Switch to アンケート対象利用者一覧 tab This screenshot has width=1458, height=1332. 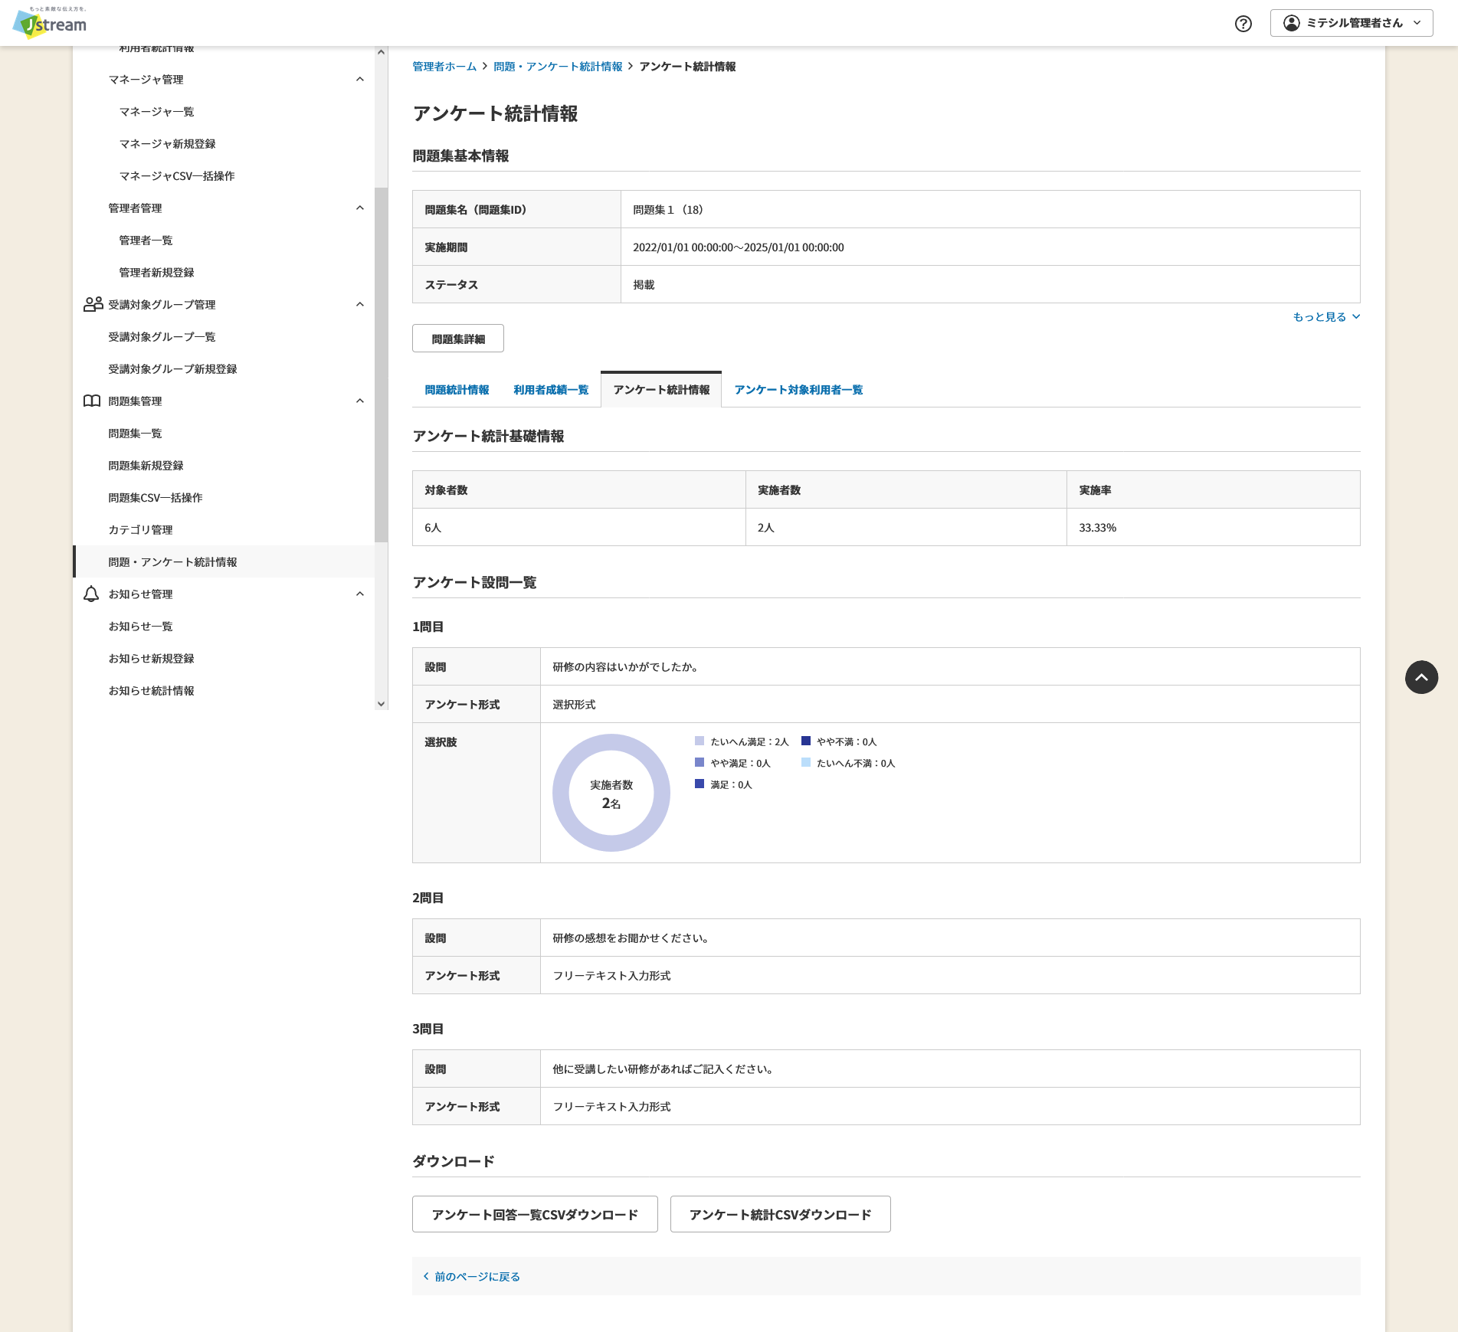(798, 390)
